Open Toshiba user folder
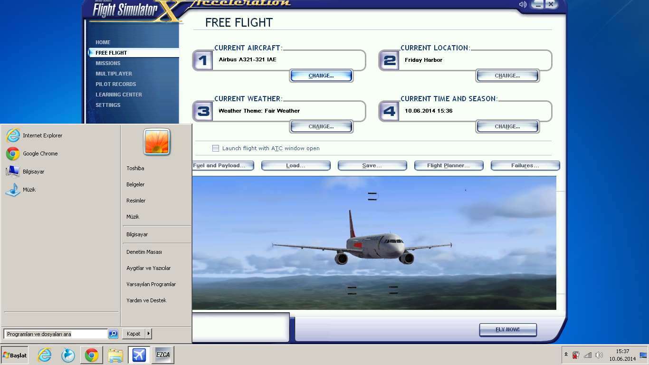 pyautogui.click(x=135, y=168)
